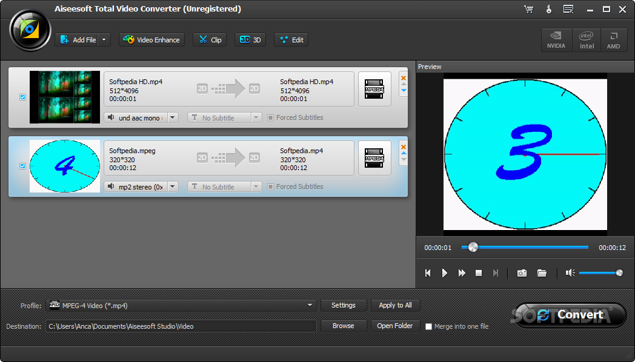Open the Video Enhance tool
Viewport: 635px width, 362px height.
click(151, 39)
